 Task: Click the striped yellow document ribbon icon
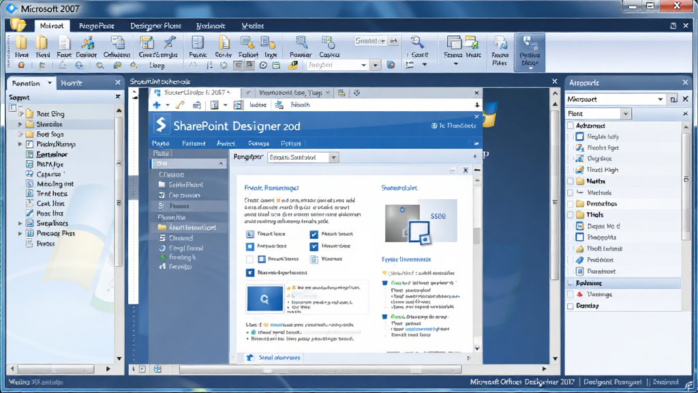click(224, 43)
